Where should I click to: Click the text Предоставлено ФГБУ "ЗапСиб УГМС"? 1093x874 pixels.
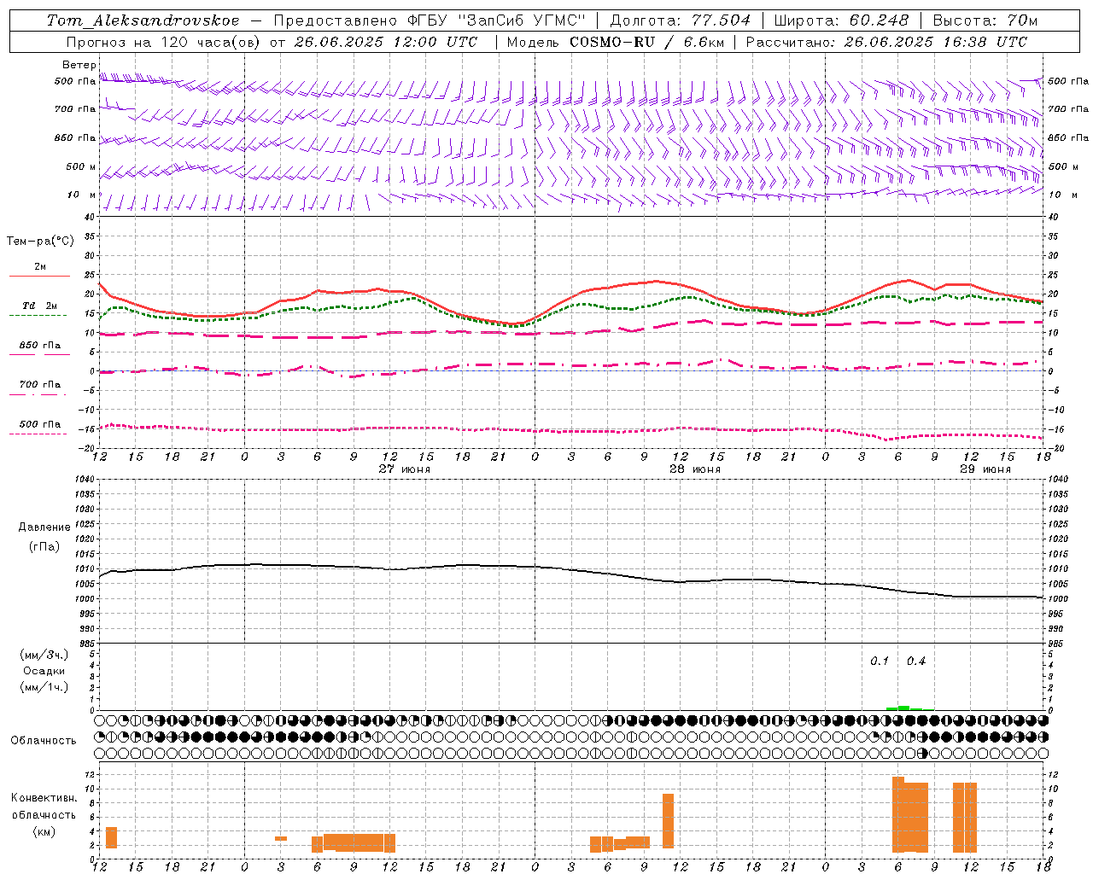coord(430,20)
